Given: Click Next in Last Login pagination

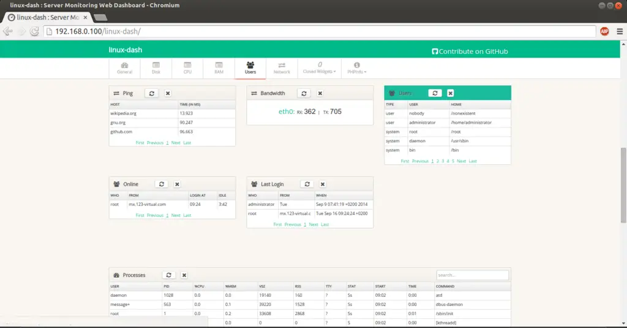Looking at the screenshot, I should pos(313,224).
